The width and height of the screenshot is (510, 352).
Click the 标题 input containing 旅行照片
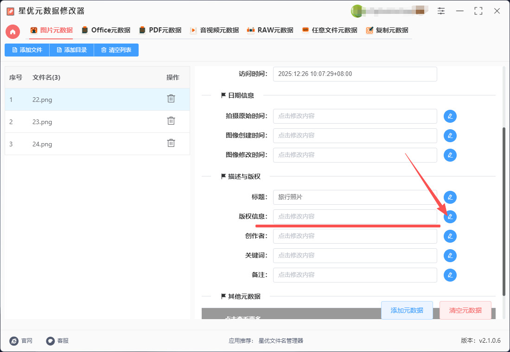click(x=355, y=197)
